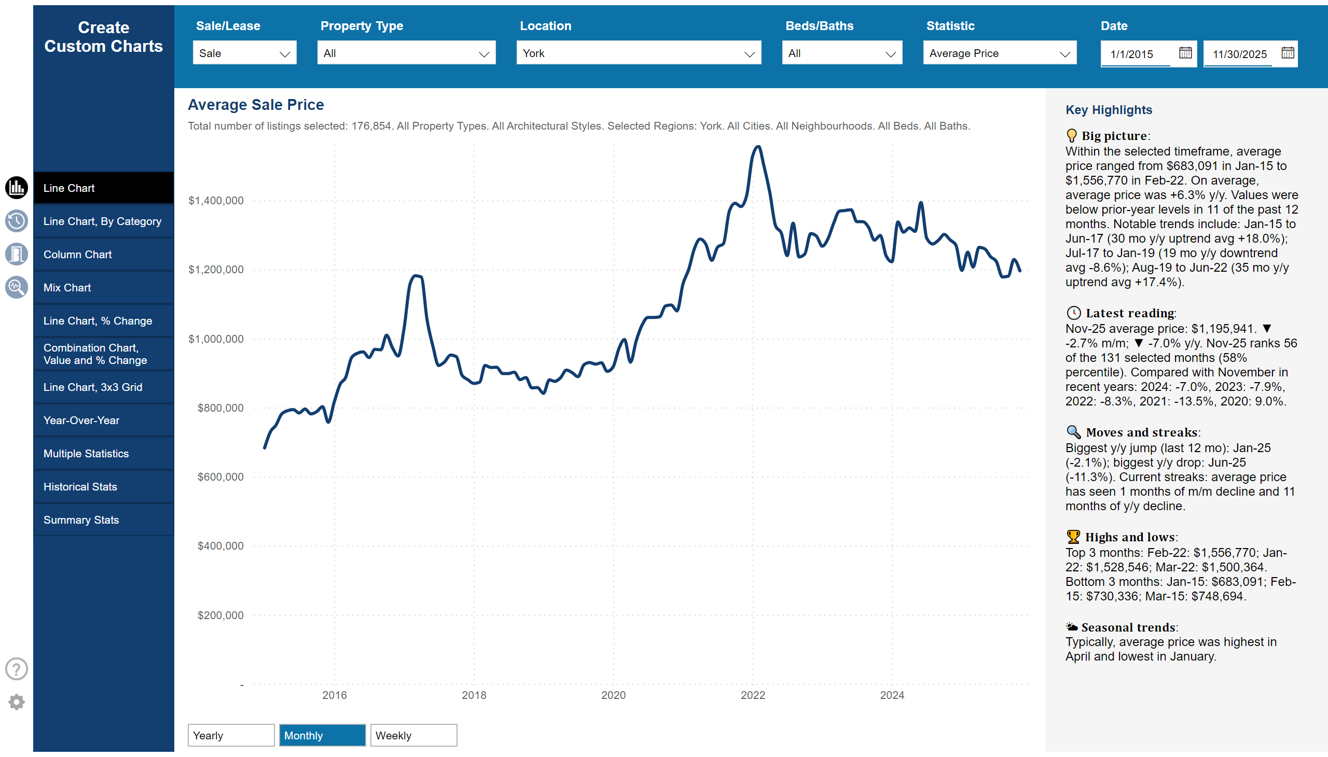Image resolution: width=1328 pixels, height=757 pixels.
Task: Click the help question-mark icon
Action: [x=16, y=669]
